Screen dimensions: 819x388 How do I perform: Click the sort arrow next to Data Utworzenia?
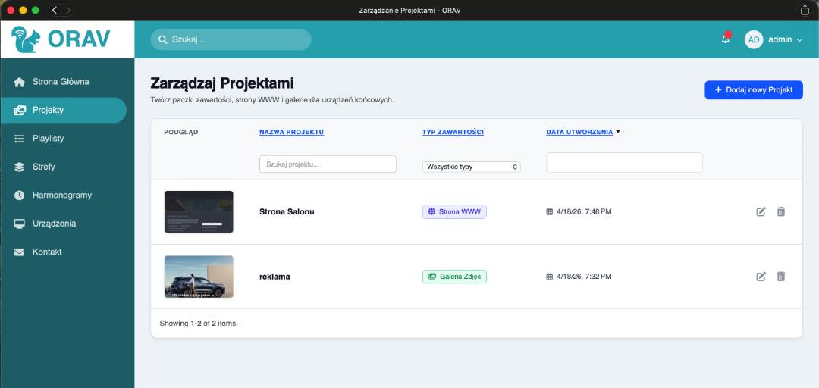618,132
